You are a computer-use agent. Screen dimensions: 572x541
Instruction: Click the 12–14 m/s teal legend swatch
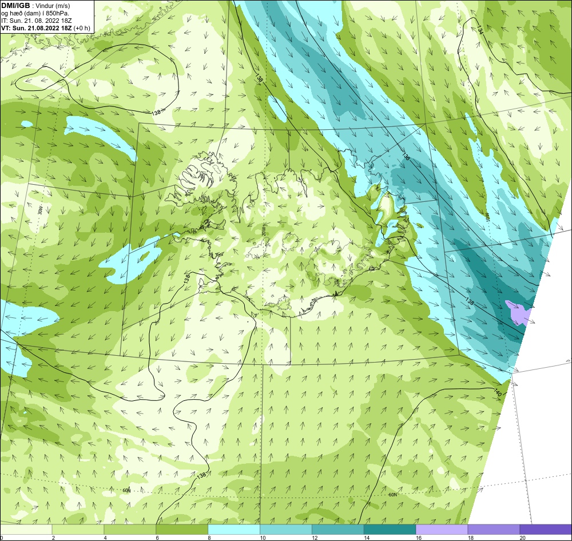tap(338, 529)
